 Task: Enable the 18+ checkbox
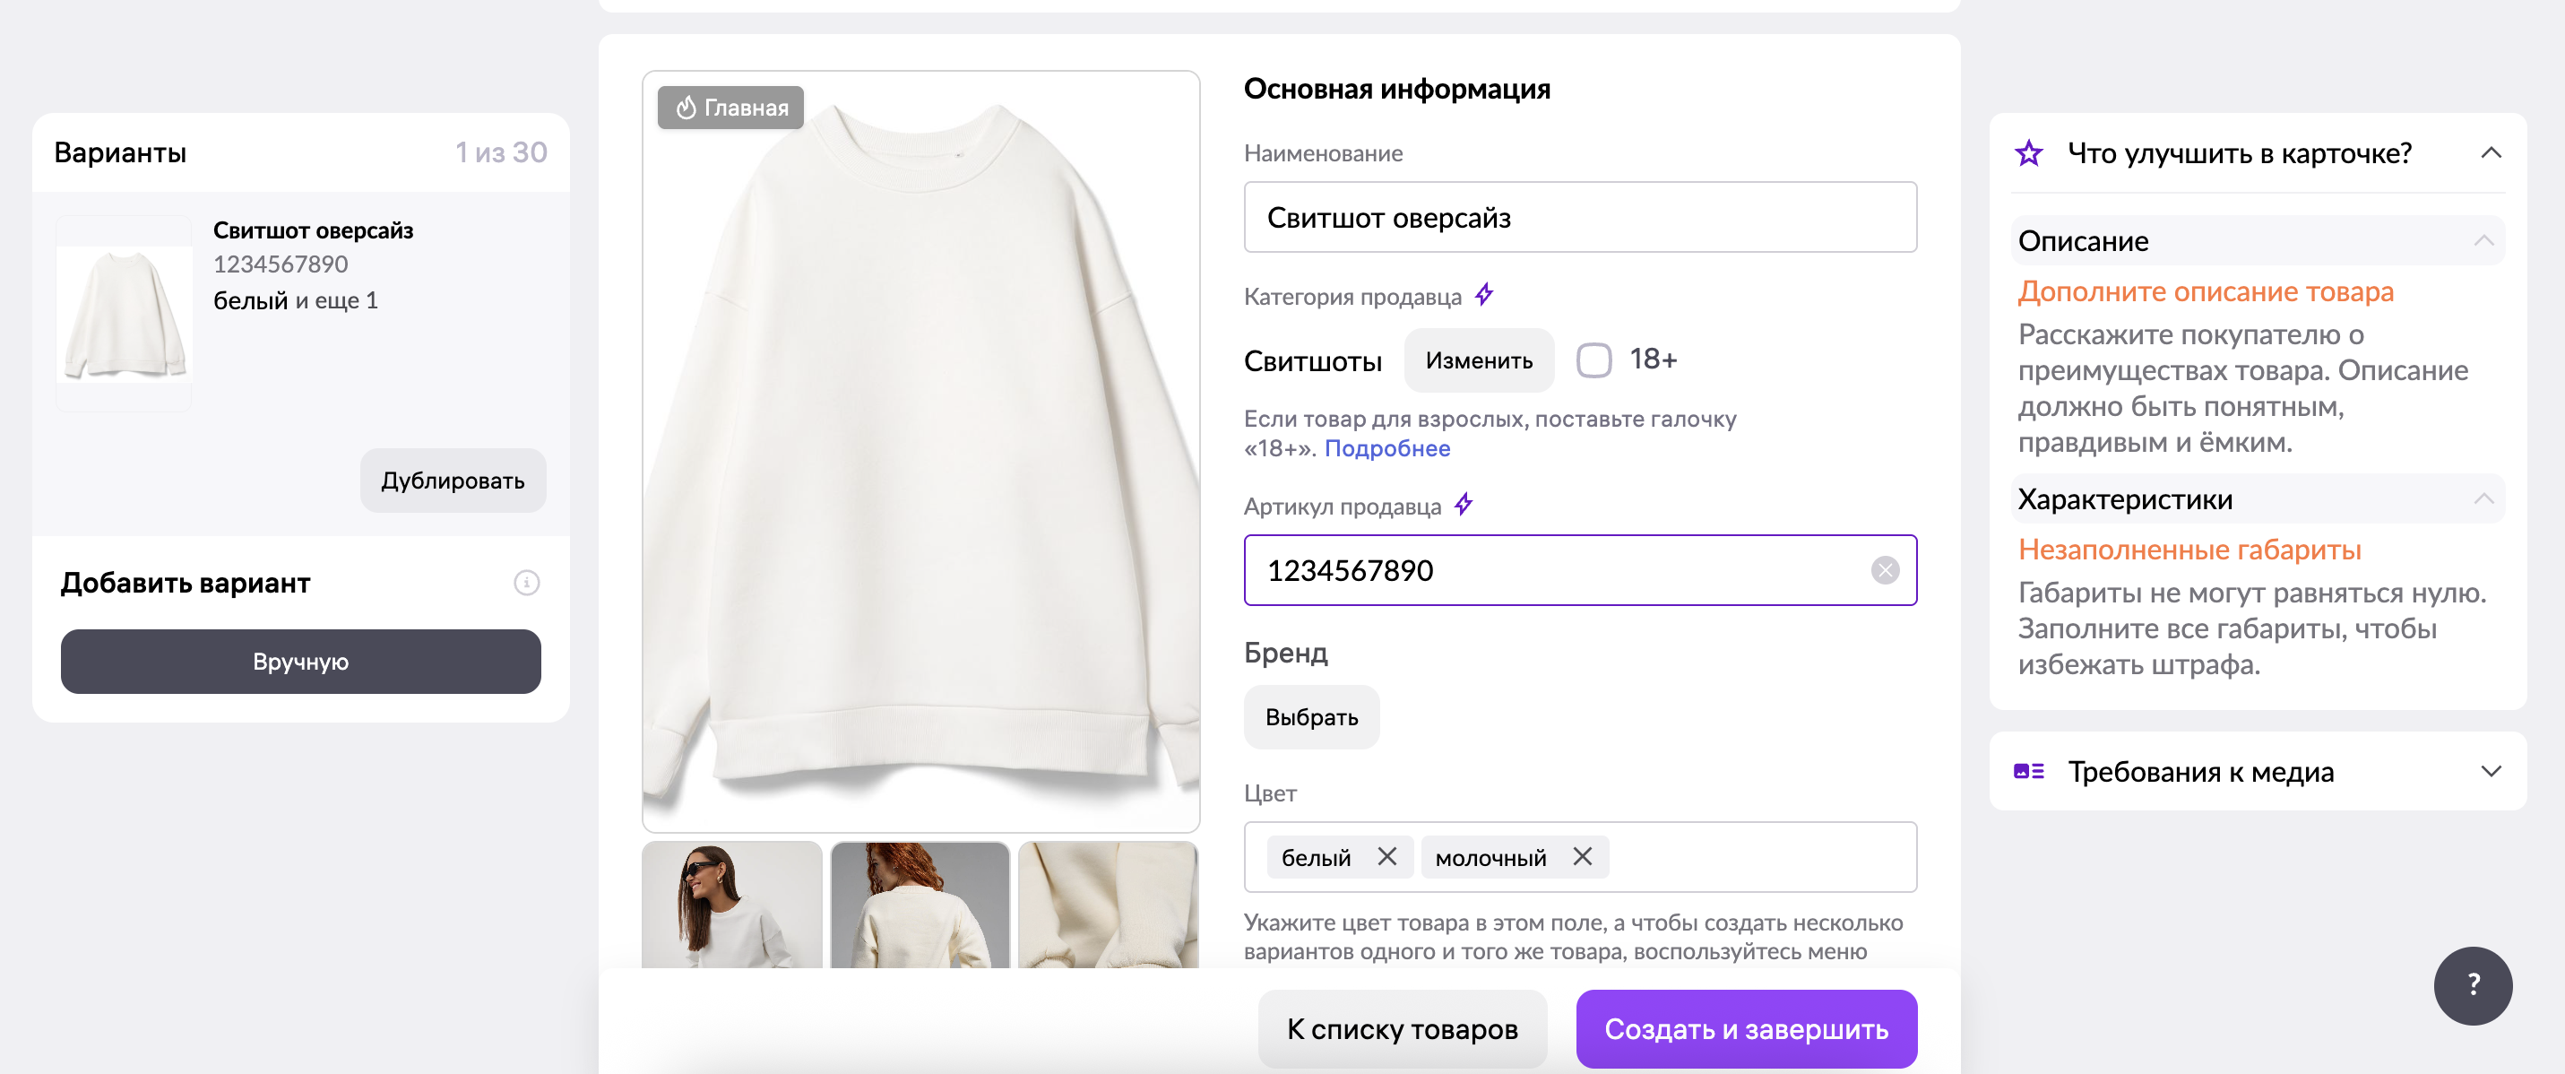click(x=1593, y=359)
